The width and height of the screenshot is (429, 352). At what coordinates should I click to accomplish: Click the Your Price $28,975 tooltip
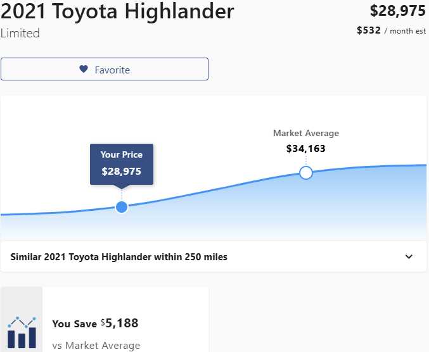pos(122,165)
